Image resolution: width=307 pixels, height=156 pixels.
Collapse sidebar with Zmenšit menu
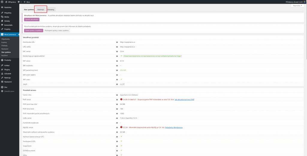coord(9,91)
